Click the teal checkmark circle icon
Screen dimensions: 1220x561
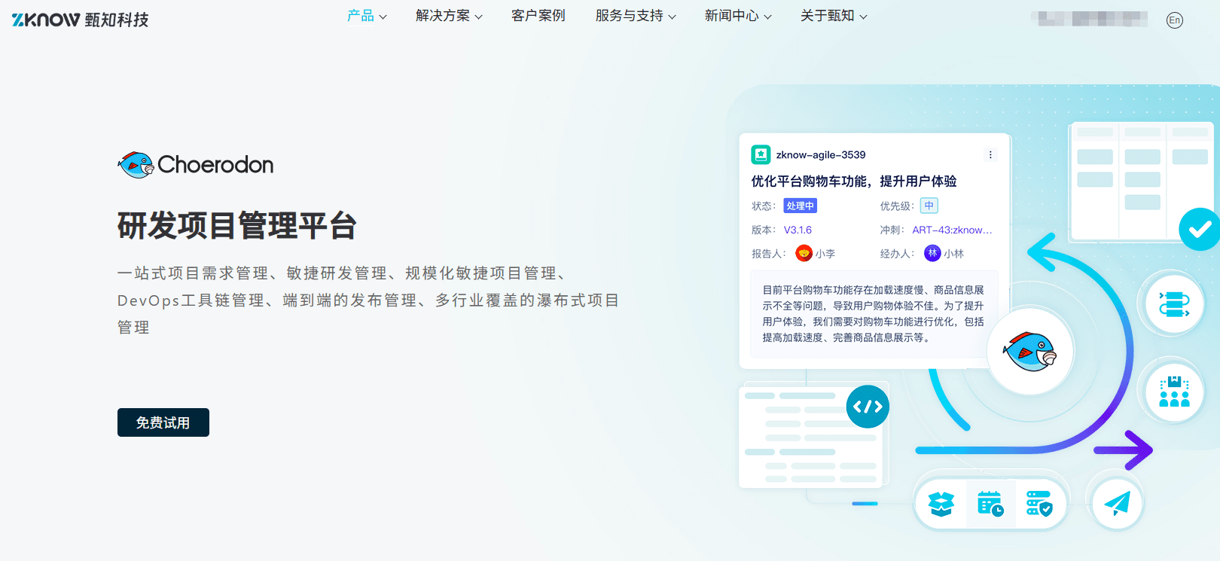(x=1200, y=229)
